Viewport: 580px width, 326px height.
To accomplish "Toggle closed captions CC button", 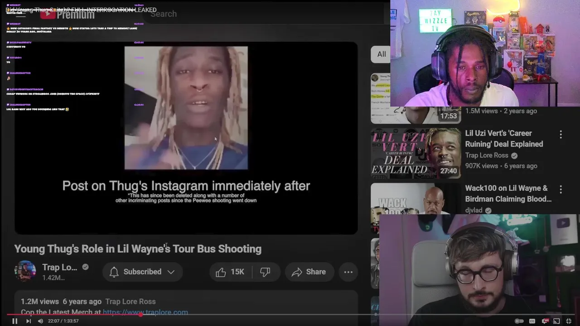I will 532,321.
